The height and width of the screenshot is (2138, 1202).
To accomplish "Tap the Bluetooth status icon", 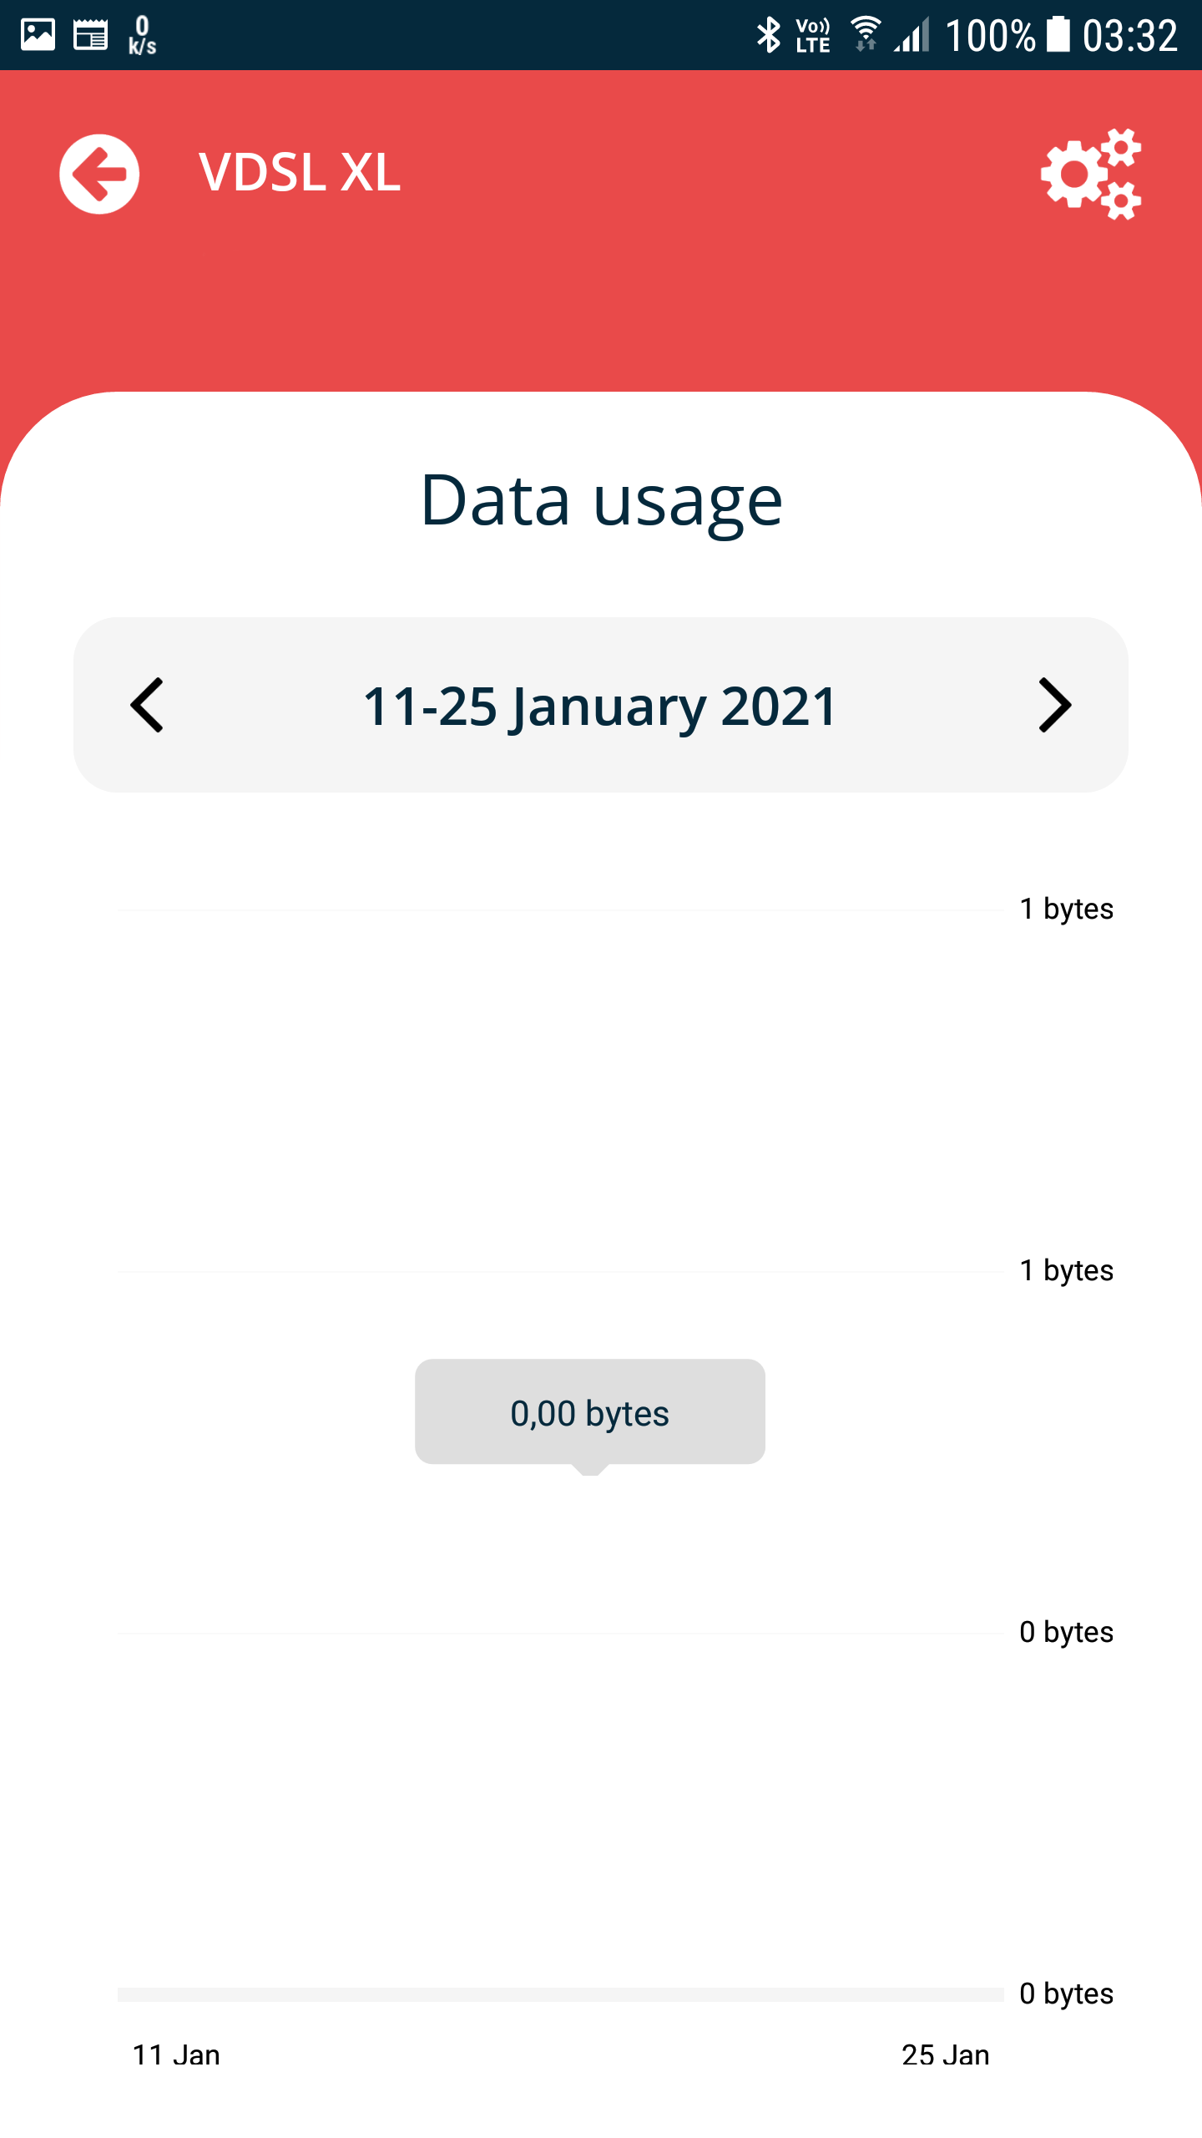I will tap(768, 35).
